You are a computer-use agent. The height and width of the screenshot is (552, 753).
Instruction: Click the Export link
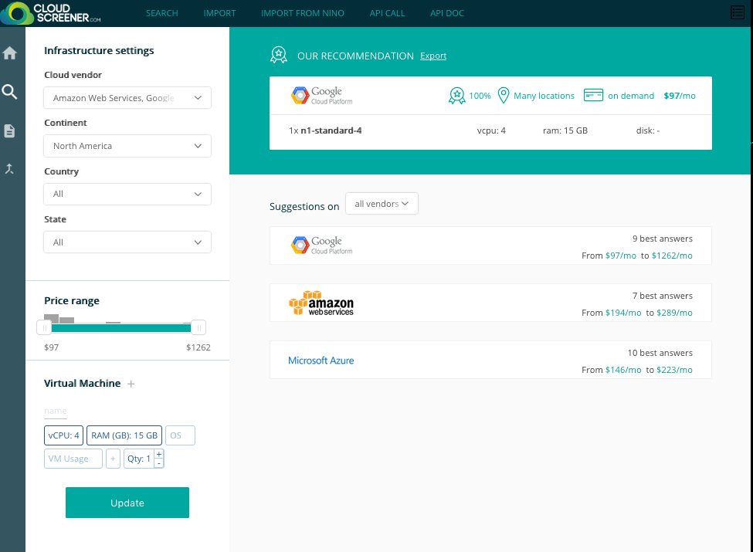pos(433,56)
